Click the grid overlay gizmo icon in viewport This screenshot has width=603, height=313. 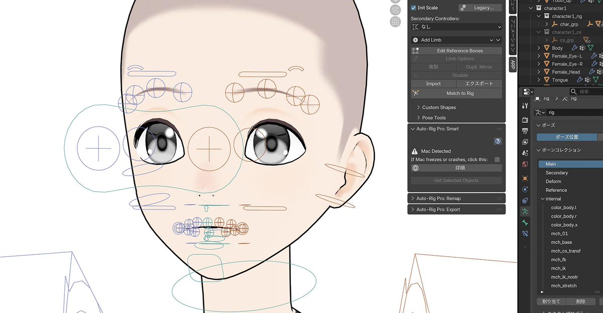pos(395,22)
